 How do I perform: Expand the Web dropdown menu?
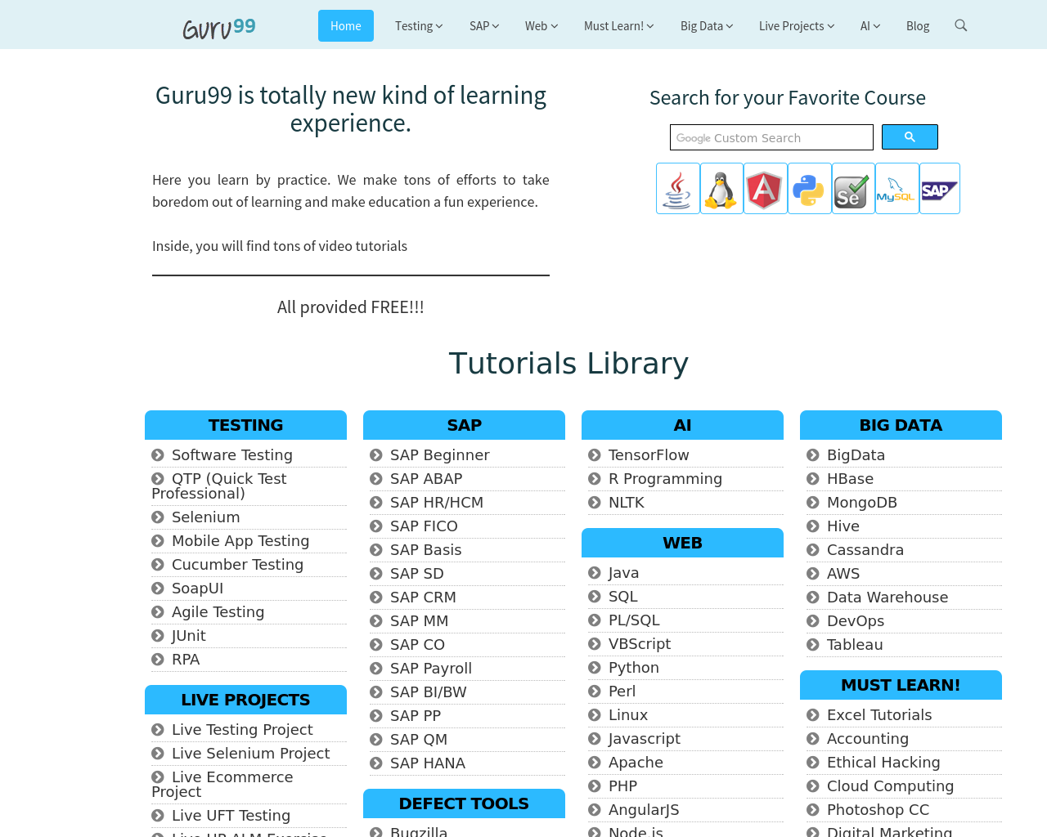point(541,26)
